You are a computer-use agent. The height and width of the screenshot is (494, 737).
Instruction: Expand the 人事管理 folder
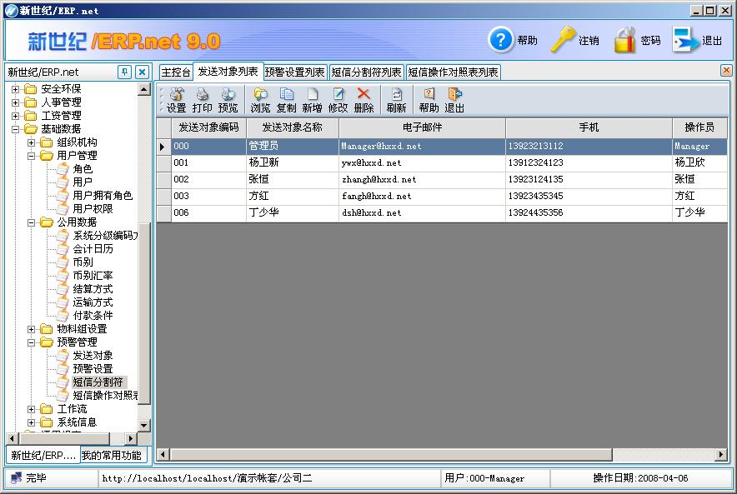16,102
